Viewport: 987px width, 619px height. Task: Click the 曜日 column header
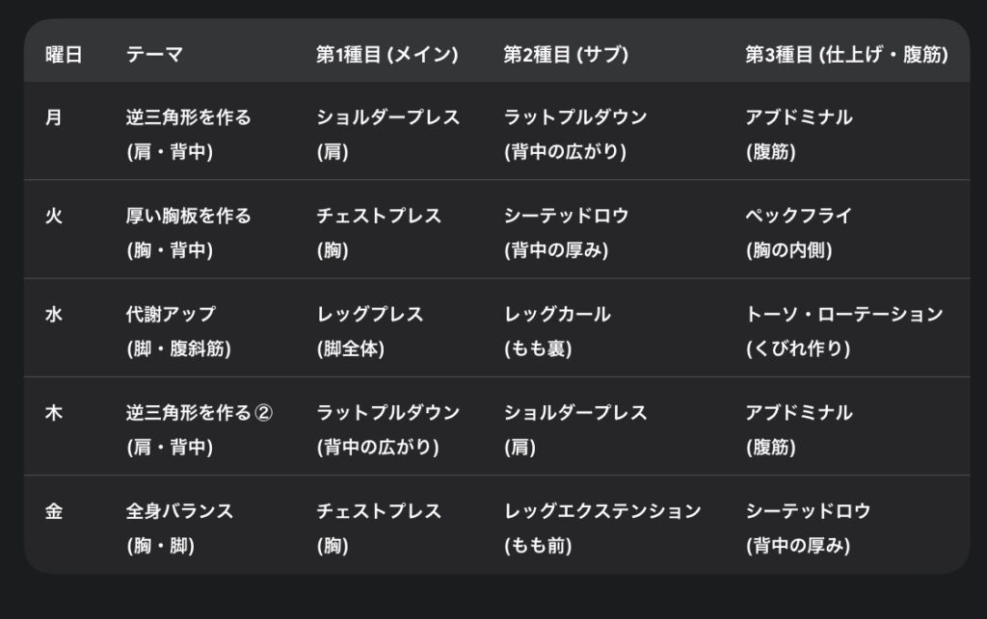coord(64,56)
